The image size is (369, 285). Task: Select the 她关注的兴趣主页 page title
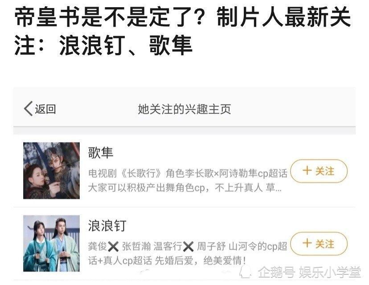pos(184,109)
